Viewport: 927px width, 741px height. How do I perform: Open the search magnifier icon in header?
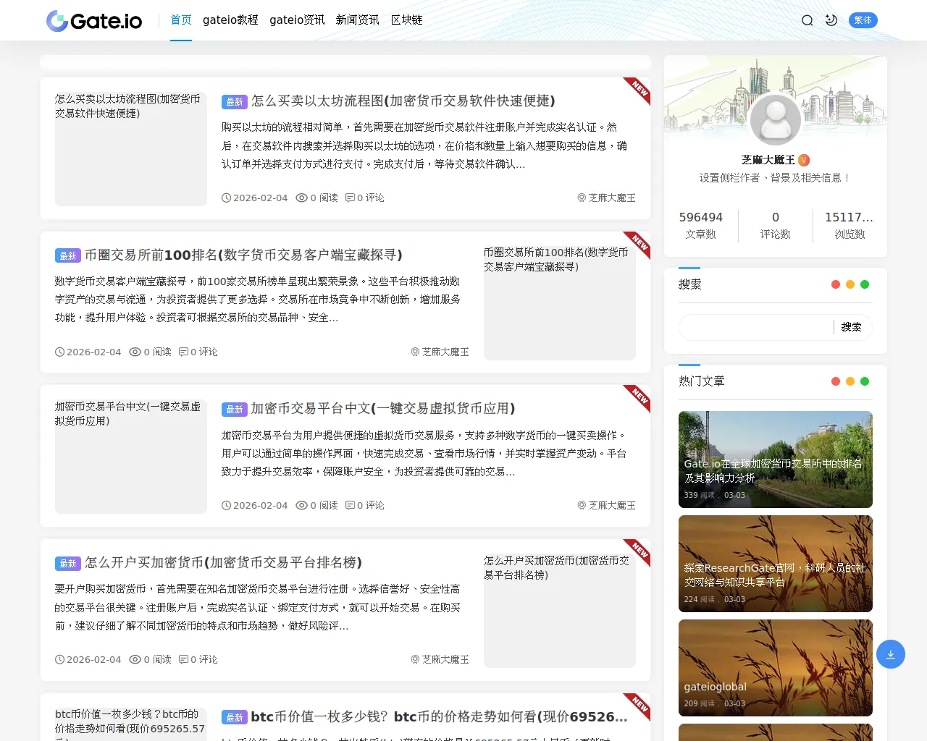coord(807,20)
